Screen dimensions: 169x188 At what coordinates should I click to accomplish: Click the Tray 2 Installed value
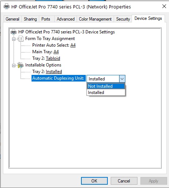tap(54, 72)
